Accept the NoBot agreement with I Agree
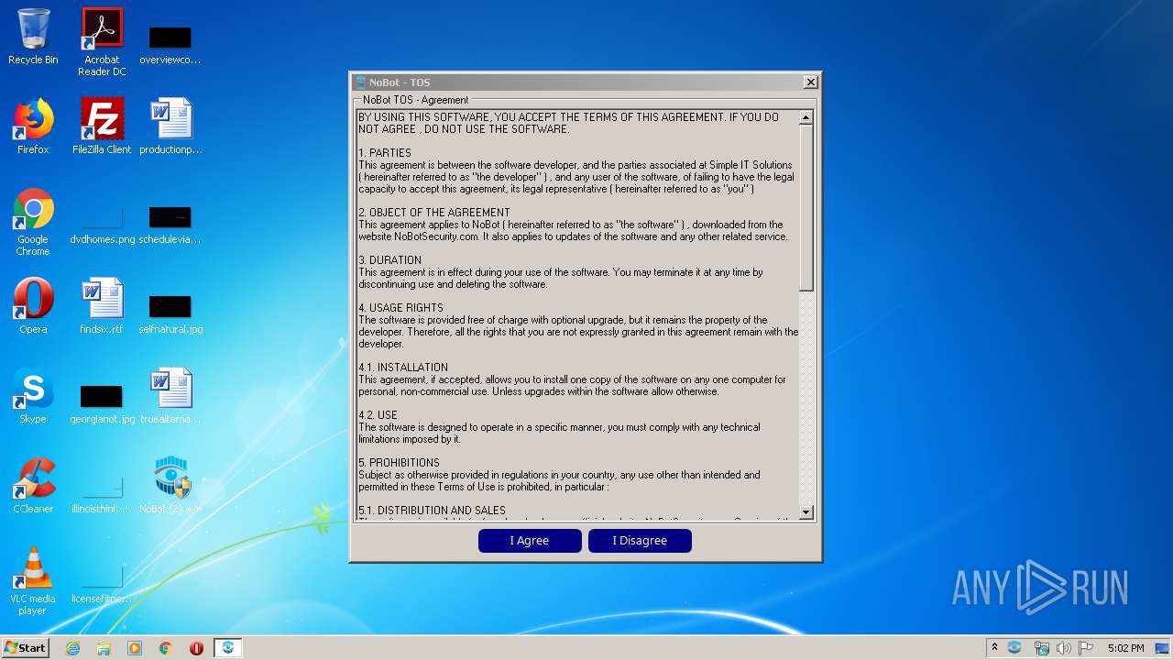The height and width of the screenshot is (660, 1173). click(530, 541)
